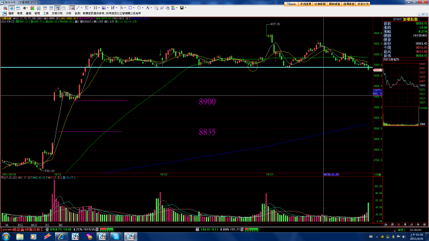Open ellipse tool dropdown arrow

tap(143, 8)
